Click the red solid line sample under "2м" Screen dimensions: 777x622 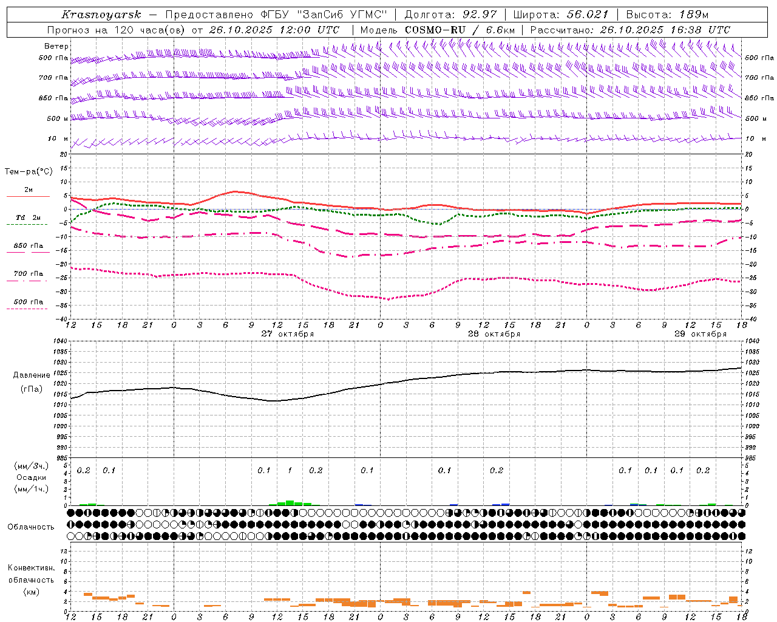27,197
